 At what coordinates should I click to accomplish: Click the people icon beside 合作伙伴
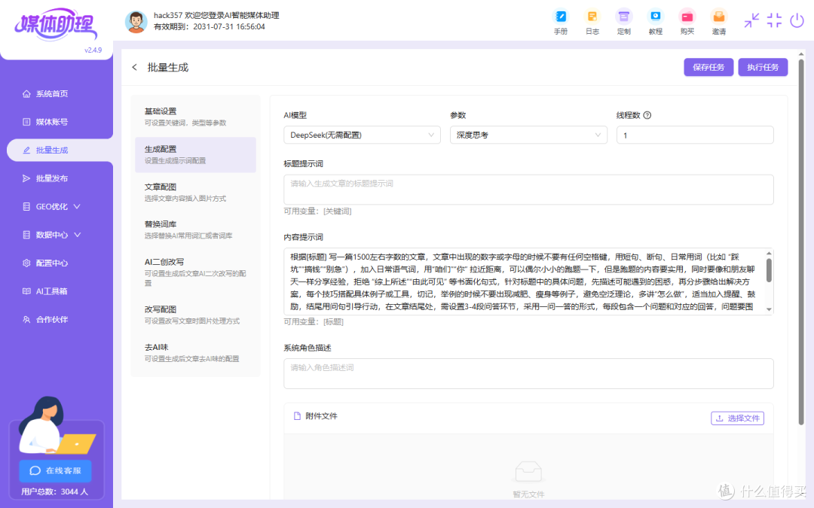[26, 319]
